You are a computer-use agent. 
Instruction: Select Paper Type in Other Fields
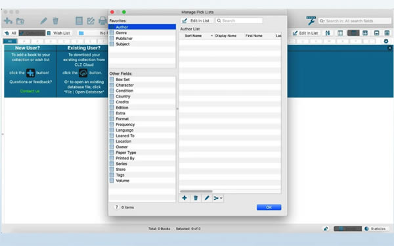142,153
